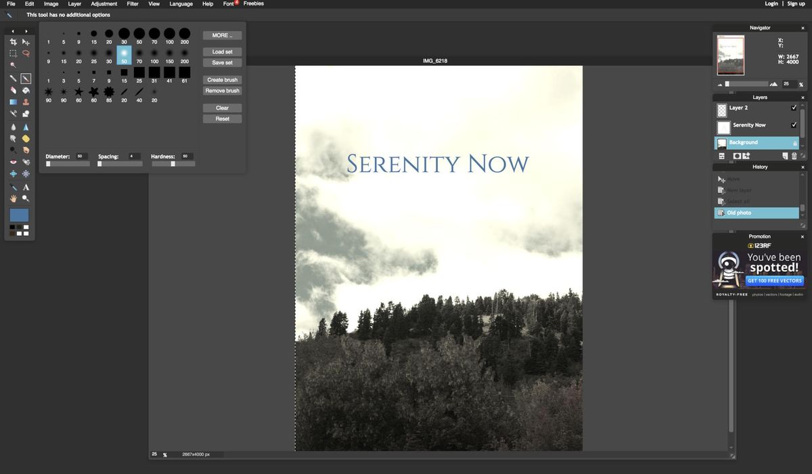Image resolution: width=812 pixels, height=474 pixels.
Task: Click the Sign up link
Action: pyautogui.click(x=796, y=3)
